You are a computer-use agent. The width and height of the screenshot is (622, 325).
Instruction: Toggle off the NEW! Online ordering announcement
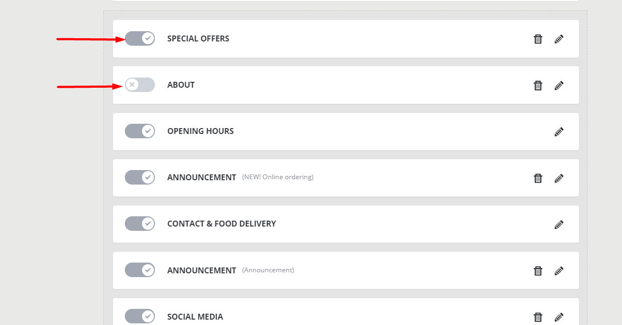(x=140, y=177)
